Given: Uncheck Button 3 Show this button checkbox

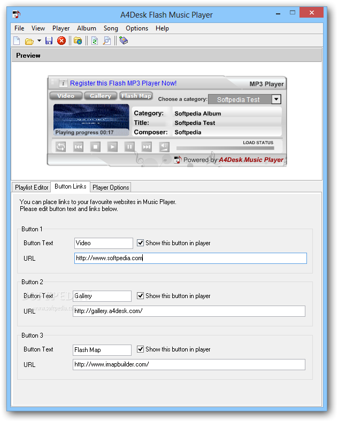Looking at the screenshot, I should point(140,349).
